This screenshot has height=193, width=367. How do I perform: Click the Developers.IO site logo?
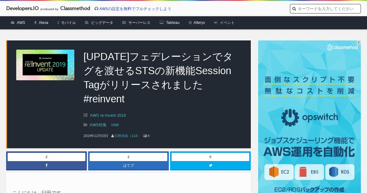[22, 9]
